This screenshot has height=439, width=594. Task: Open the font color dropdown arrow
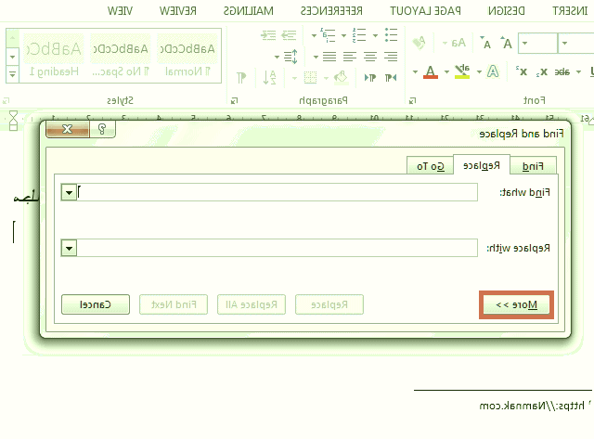coord(415,71)
